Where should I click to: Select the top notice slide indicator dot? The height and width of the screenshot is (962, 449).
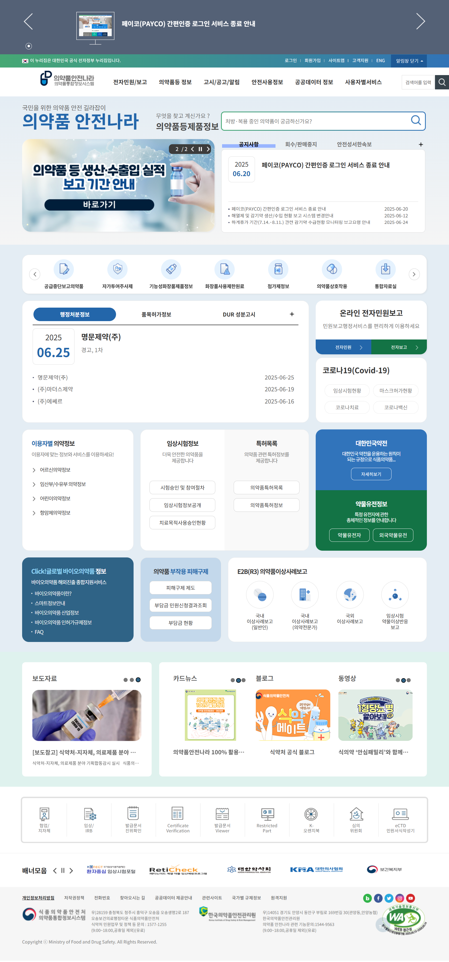29,46
